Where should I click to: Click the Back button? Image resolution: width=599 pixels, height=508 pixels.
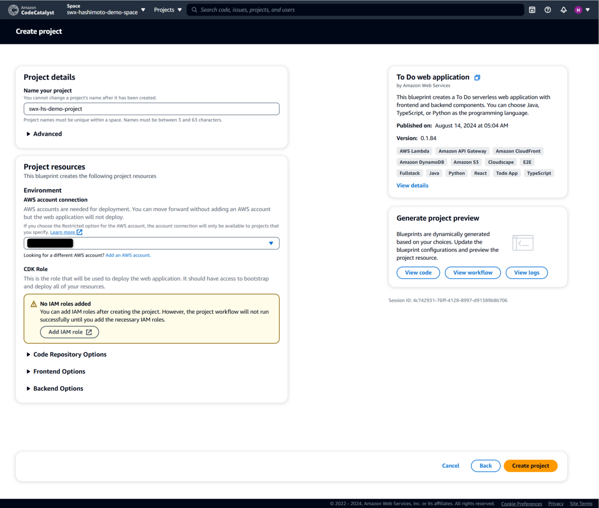pyautogui.click(x=486, y=466)
